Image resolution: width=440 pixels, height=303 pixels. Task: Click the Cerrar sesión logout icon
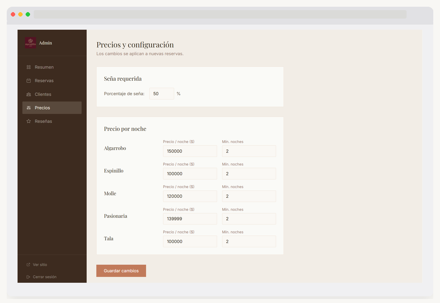pyautogui.click(x=28, y=277)
